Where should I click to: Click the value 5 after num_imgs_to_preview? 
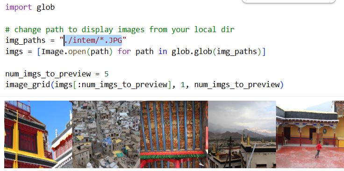[x=107, y=74]
